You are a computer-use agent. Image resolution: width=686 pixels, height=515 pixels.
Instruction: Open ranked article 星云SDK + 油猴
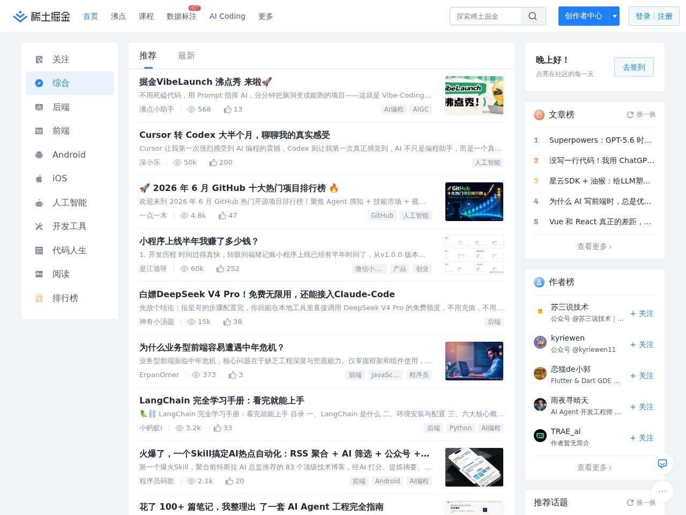coord(600,181)
